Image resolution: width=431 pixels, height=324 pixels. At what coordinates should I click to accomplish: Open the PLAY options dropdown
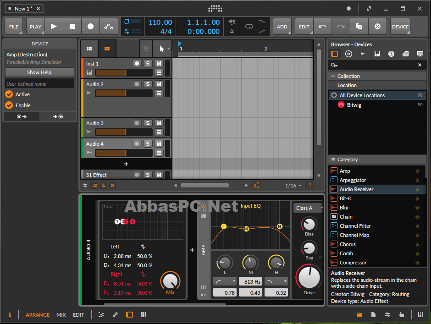(x=35, y=27)
